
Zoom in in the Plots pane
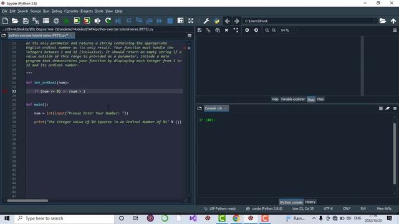point(274,30)
